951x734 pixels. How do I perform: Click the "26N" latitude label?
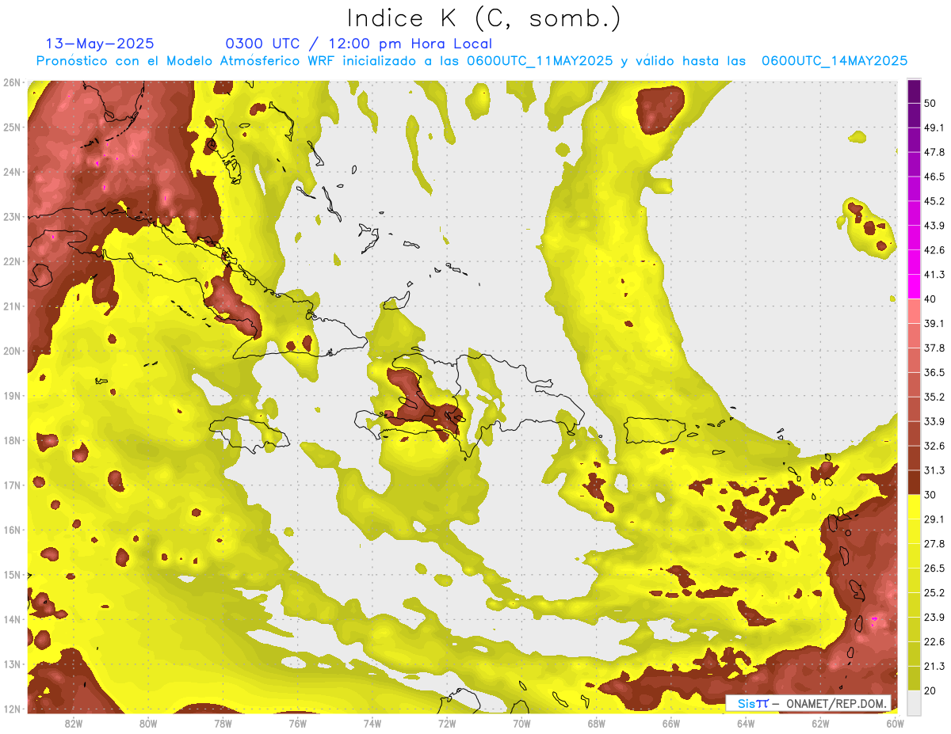pos(11,82)
